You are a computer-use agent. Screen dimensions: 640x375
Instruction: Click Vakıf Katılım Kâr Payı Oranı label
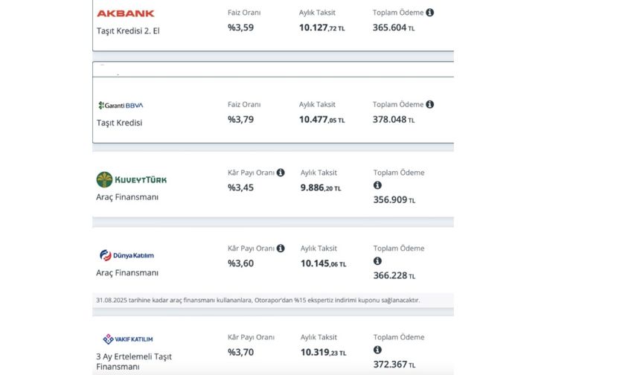pos(251,338)
